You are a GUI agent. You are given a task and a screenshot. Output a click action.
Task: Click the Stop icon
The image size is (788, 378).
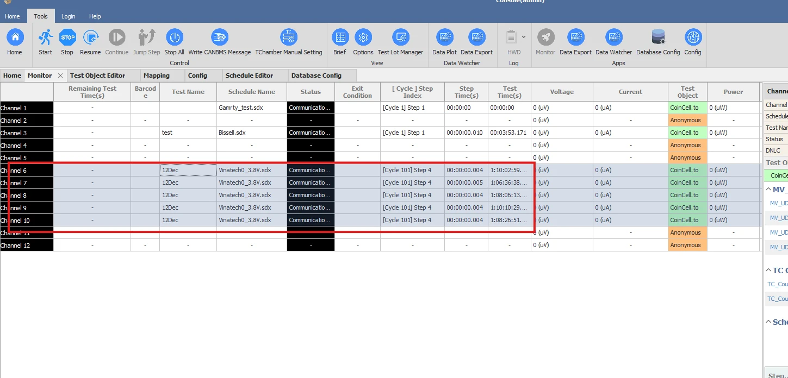(x=67, y=37)
